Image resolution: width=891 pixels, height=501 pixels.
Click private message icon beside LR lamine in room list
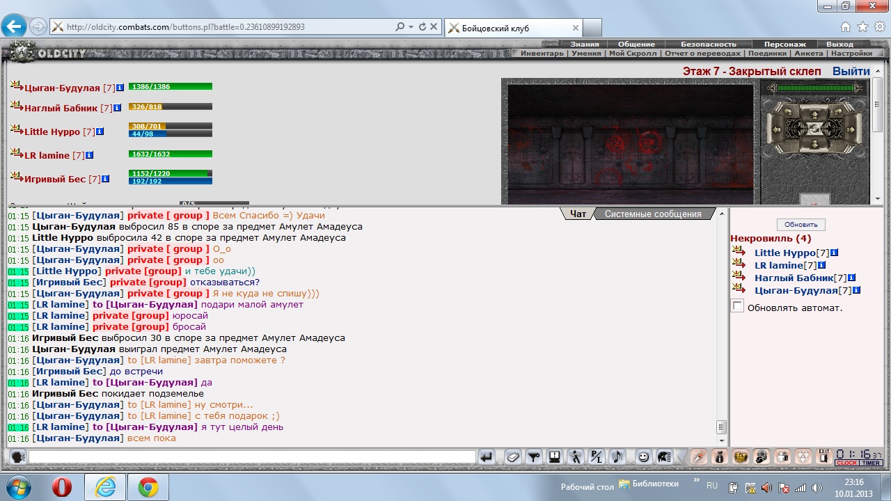click(x=739, y=264)
